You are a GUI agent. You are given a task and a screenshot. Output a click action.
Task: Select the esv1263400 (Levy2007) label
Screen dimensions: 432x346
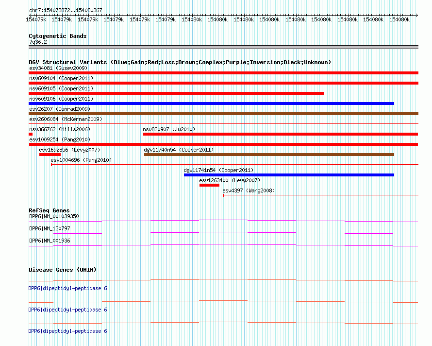[230, 180]
